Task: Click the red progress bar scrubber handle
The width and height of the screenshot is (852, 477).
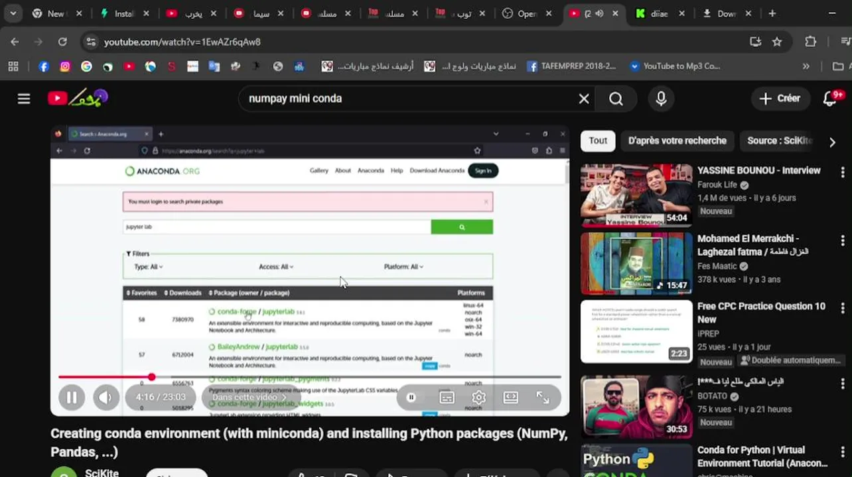Action: (151, 377)
